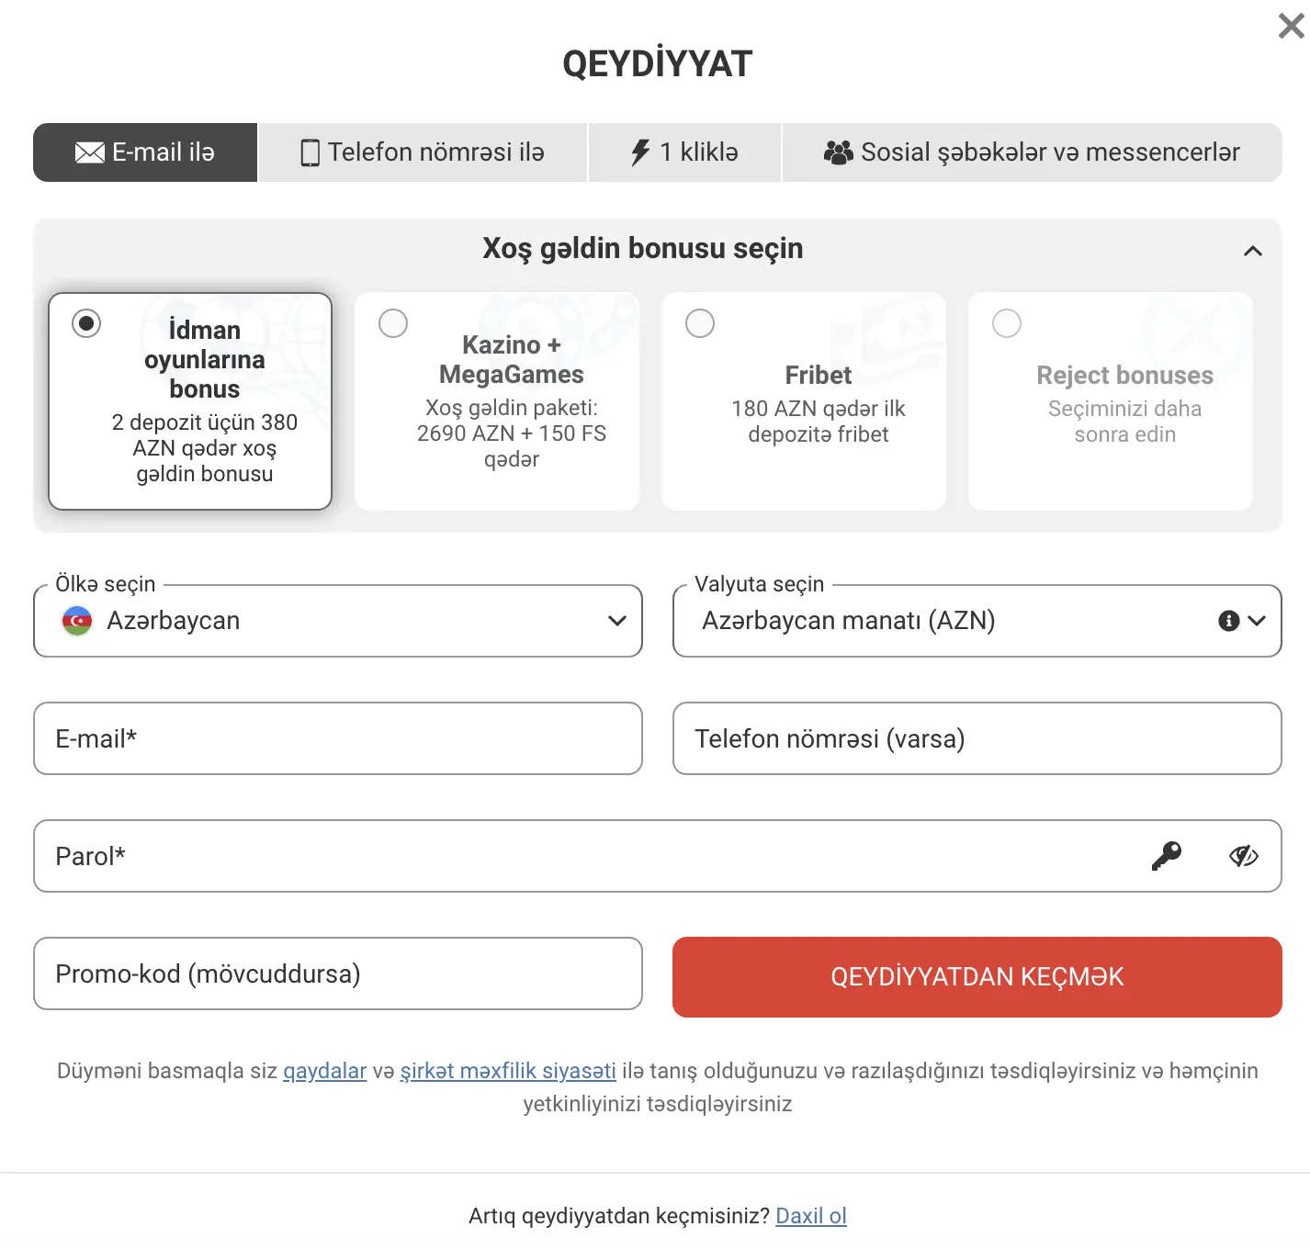Viewport: 1310px width, 1249px height.
Task: Open the Daxil ol link
Action: (811, 1216)
